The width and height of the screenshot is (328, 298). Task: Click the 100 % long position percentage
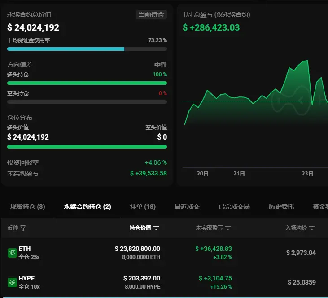(160, 74)
